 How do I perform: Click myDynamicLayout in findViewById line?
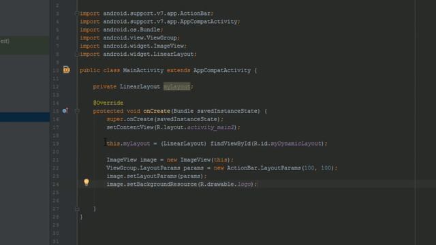tap(296, 144)
